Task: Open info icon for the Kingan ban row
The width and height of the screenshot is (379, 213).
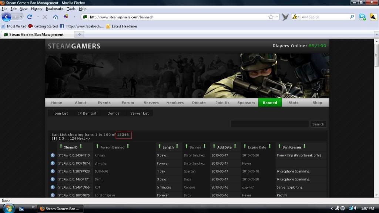Action: (53, 155)
